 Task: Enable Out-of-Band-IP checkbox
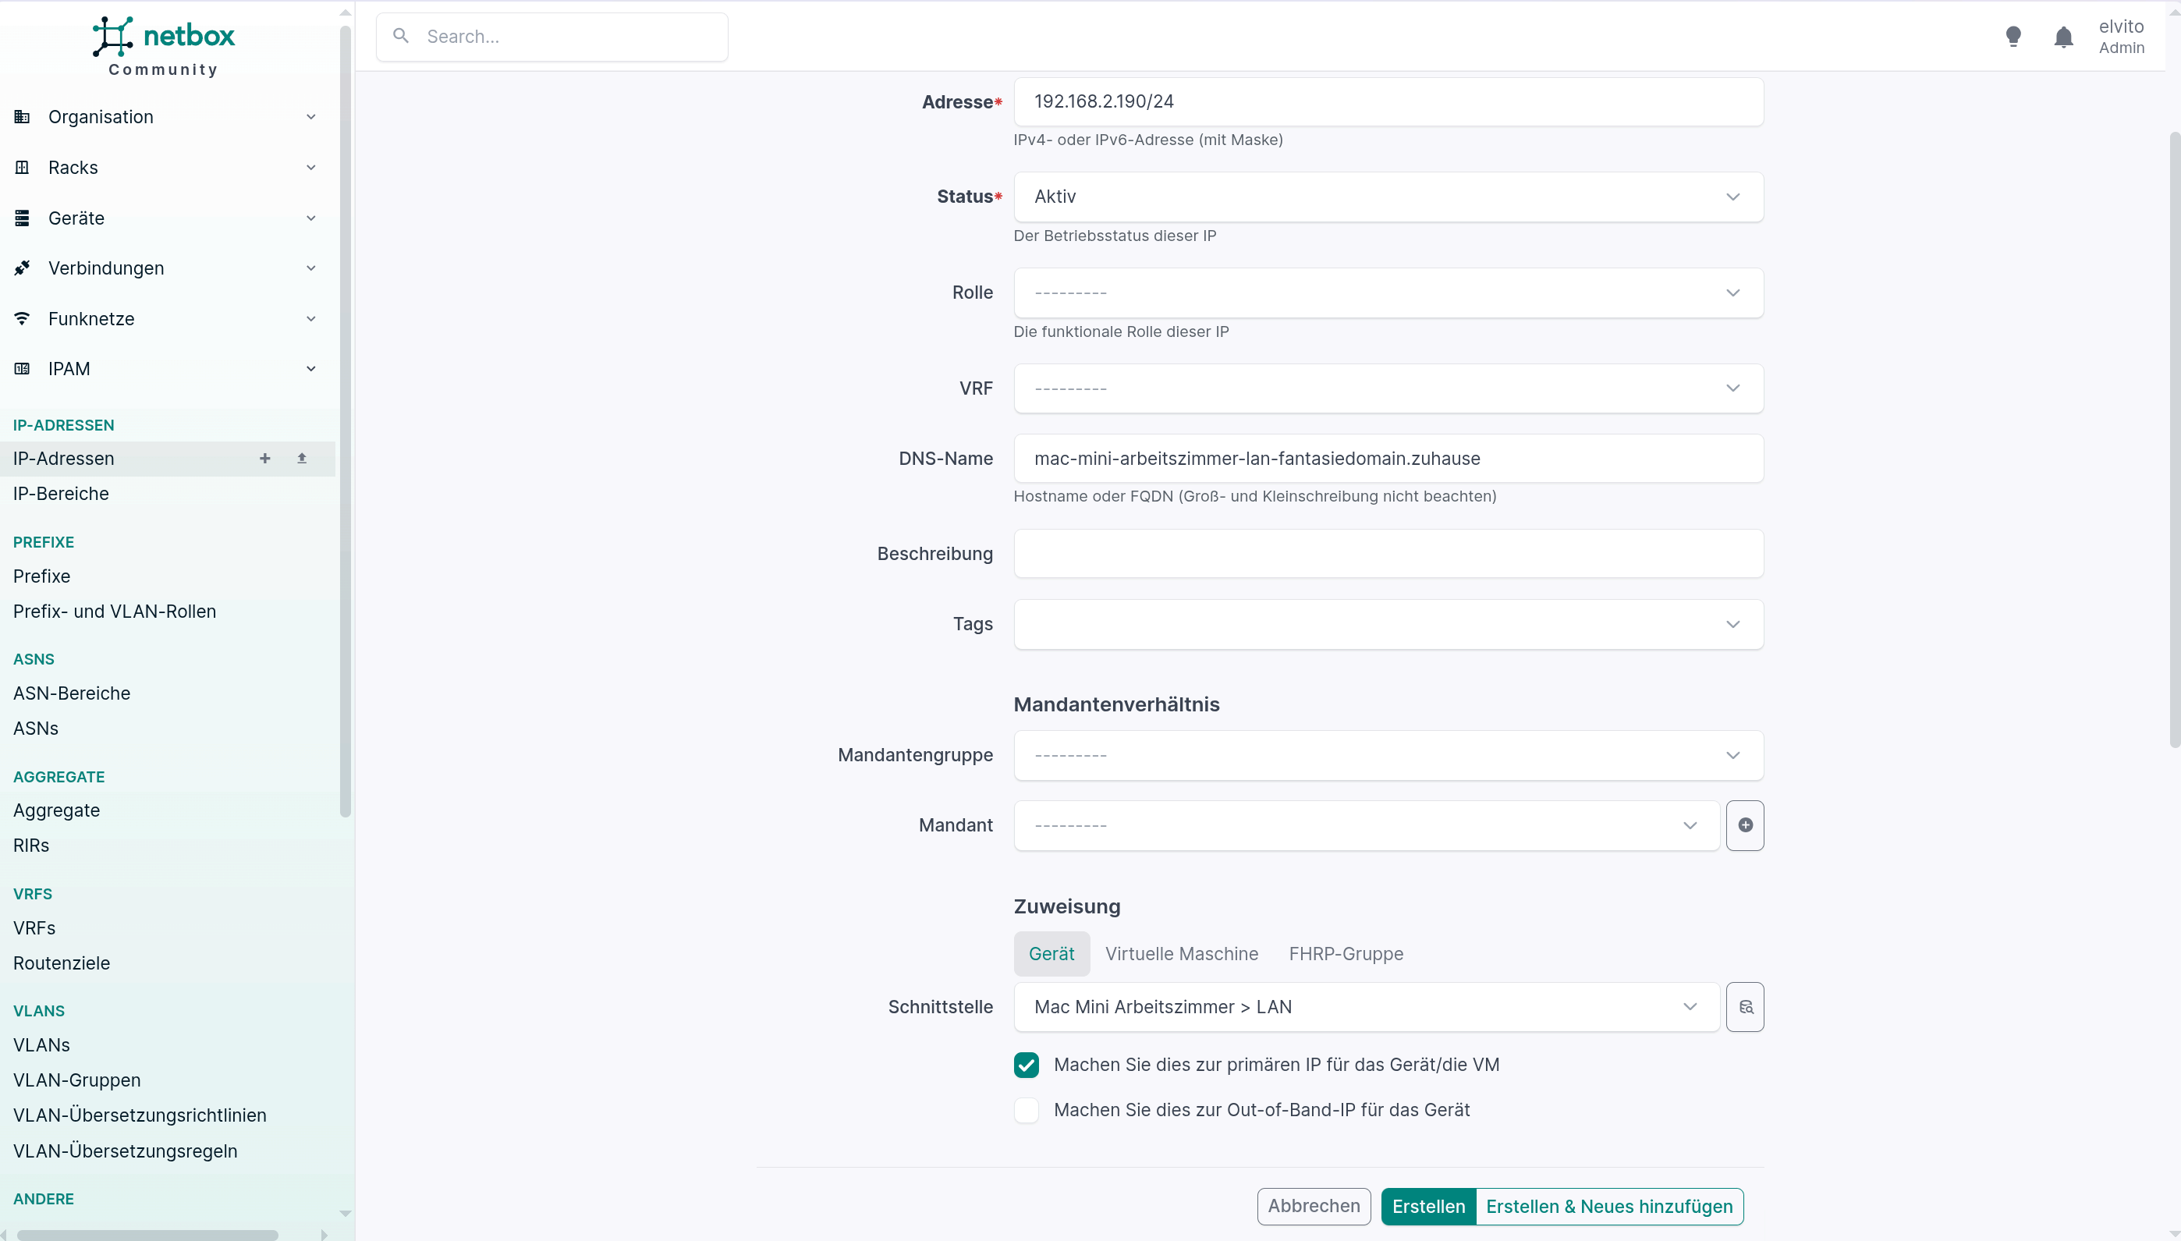click(x=1027, y=1110)
